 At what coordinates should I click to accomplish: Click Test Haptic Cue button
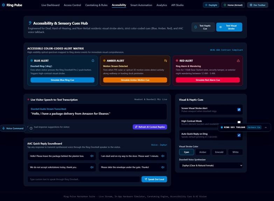203,27
